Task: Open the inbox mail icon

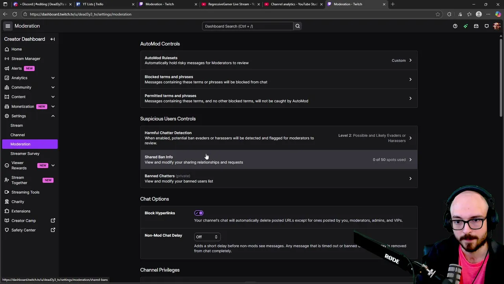Action: tap(476, 26)
